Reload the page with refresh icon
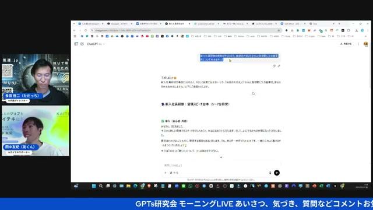The image size is (373, 210). click(86, 30)
